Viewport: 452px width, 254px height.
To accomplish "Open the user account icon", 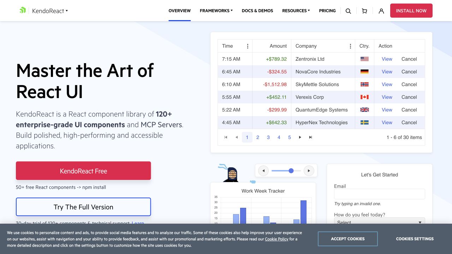I will pyautogui.click(x=381, y=11).
